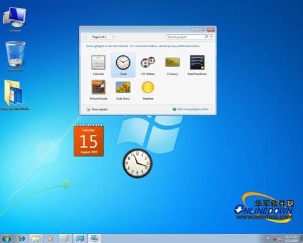The height and width of the screenshot is (243, 303).
Task: Click the Action Center flag in the tray
Action: point(268,239)
